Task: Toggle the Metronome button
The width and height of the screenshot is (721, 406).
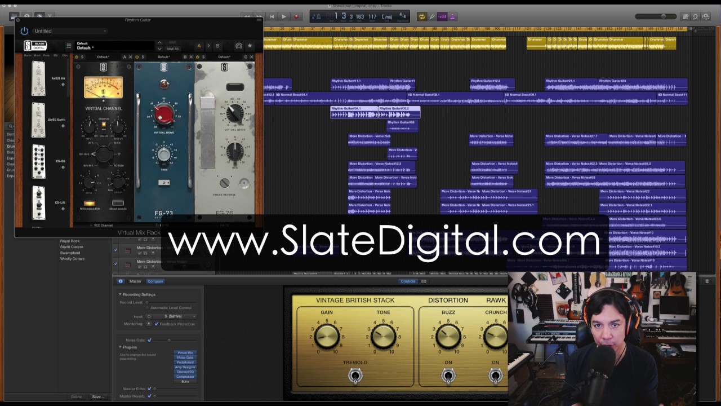Action: pyautogui.click(x=452, y=17)
